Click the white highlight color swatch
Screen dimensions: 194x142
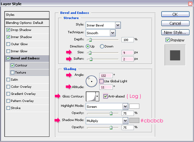pyautogui.click(x=134, y=106)
